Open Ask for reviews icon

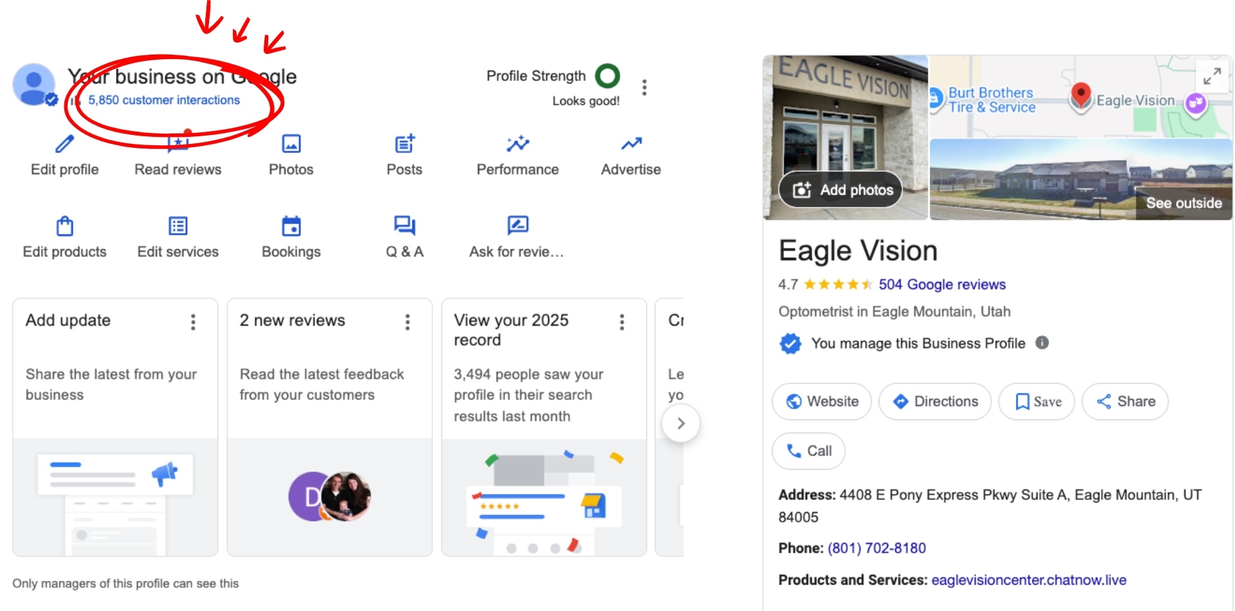click(518, 226)
